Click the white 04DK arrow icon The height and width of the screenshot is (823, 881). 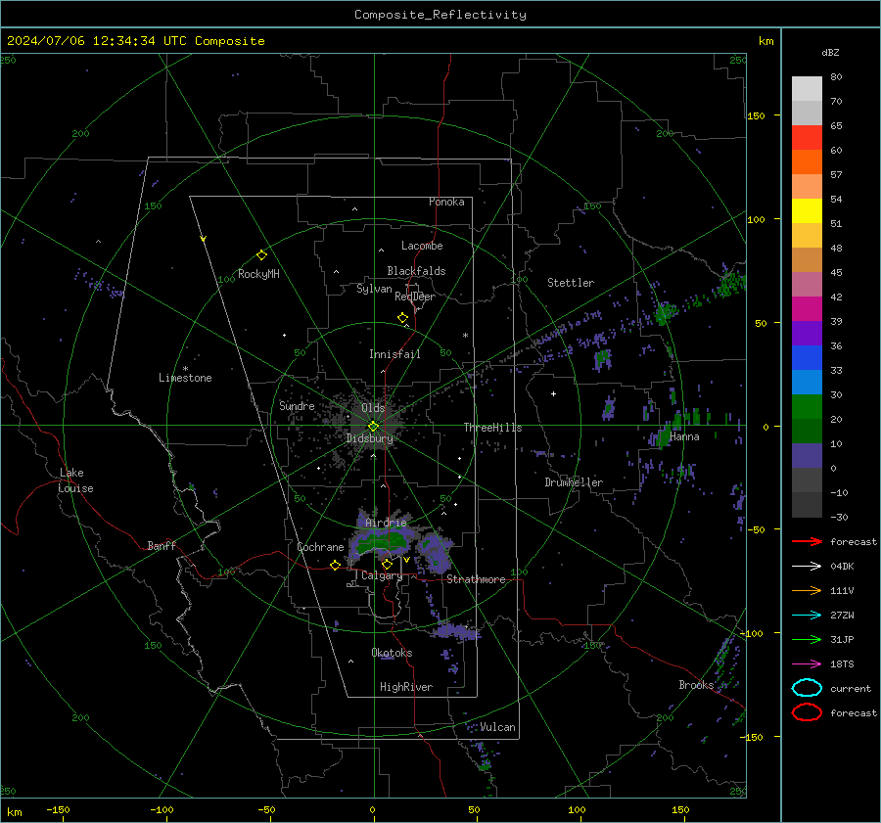pyautogui.click(x=807, y=566)
